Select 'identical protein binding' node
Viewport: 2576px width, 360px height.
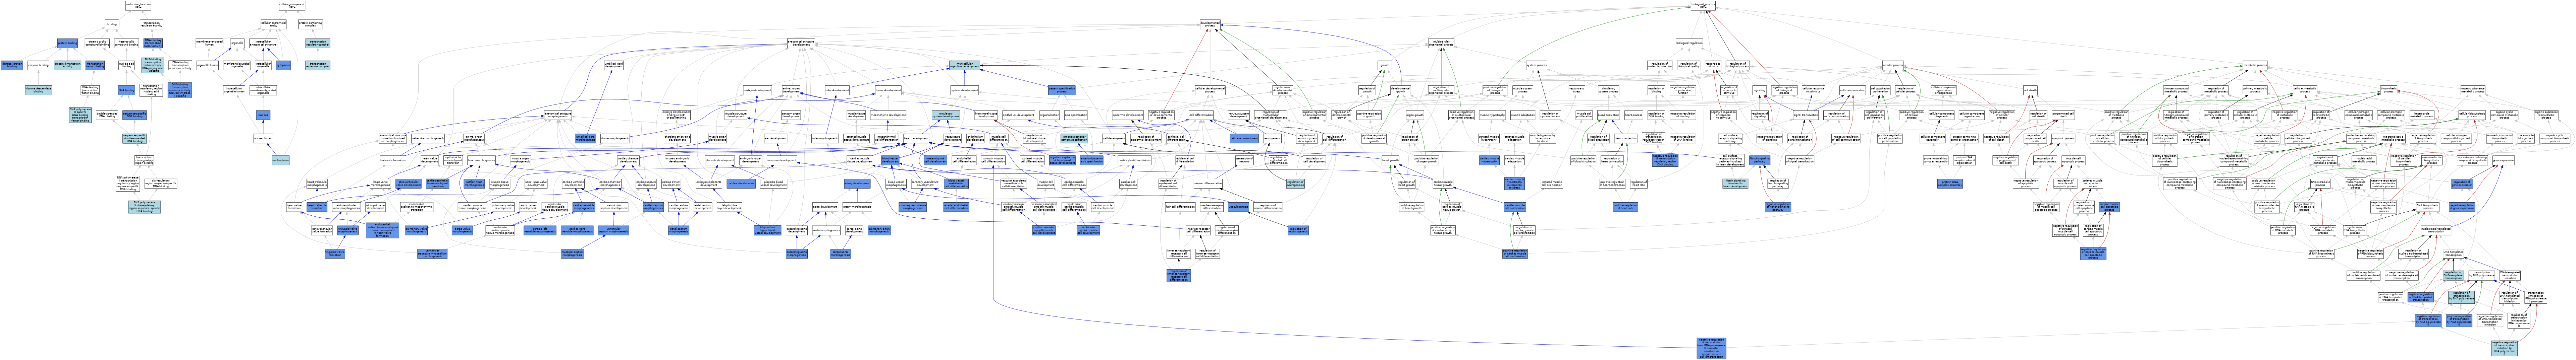tap(12, 65)
